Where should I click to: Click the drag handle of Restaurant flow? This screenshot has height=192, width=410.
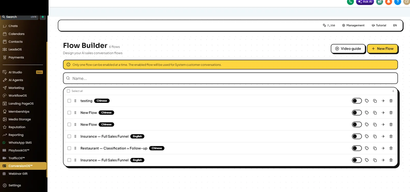(x=75, y=148)
